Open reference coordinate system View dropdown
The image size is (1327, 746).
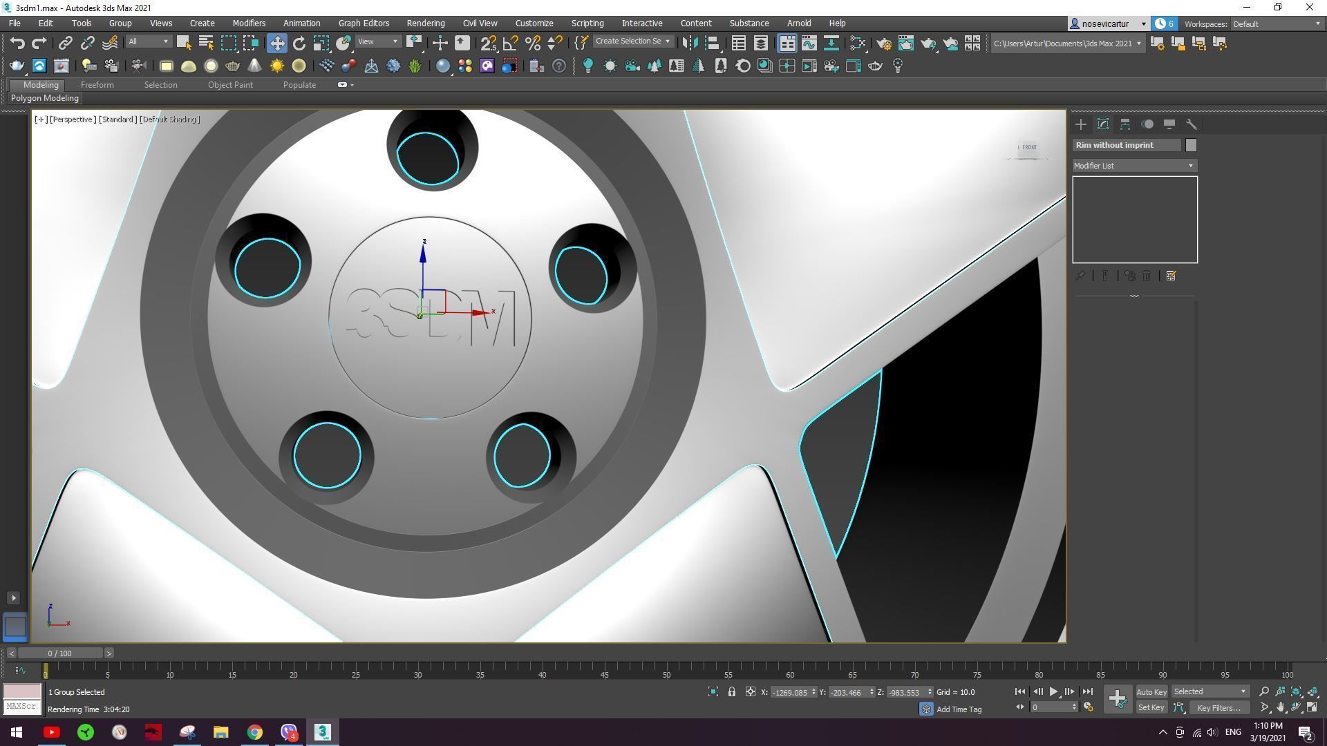click(377, 41)
